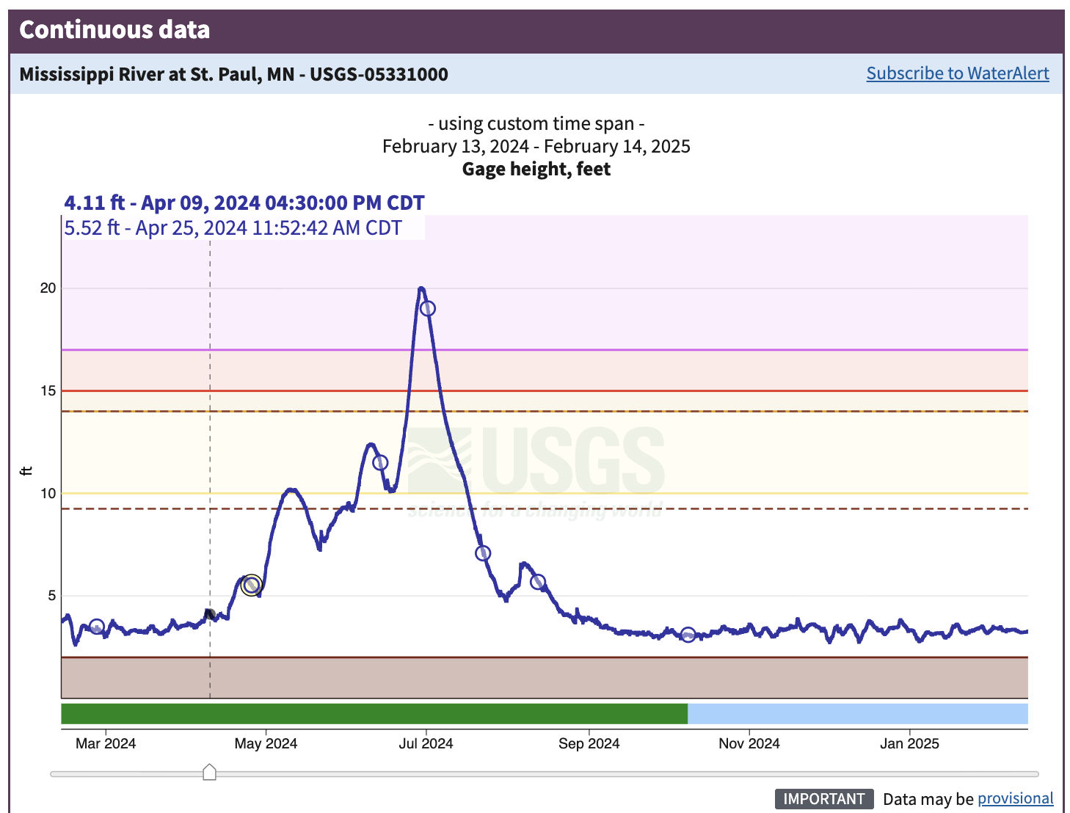1070x813 pixels.
Task: Click the Mar 2024 axis label
Action: 107,743
